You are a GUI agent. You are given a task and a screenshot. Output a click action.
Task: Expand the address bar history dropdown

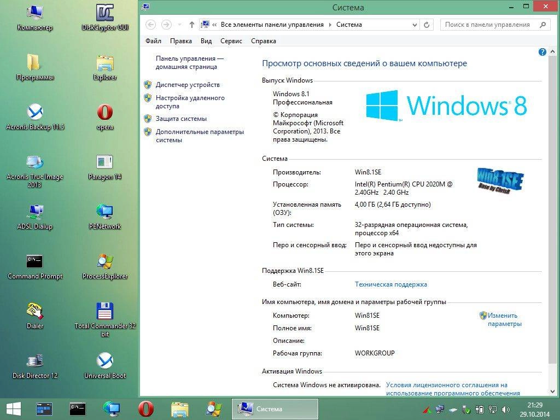[415, 25]
